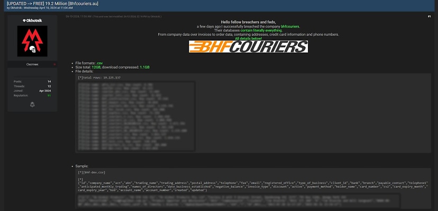
Task: Click the 1.1GB compressed download text
Action: pos(145,68)
